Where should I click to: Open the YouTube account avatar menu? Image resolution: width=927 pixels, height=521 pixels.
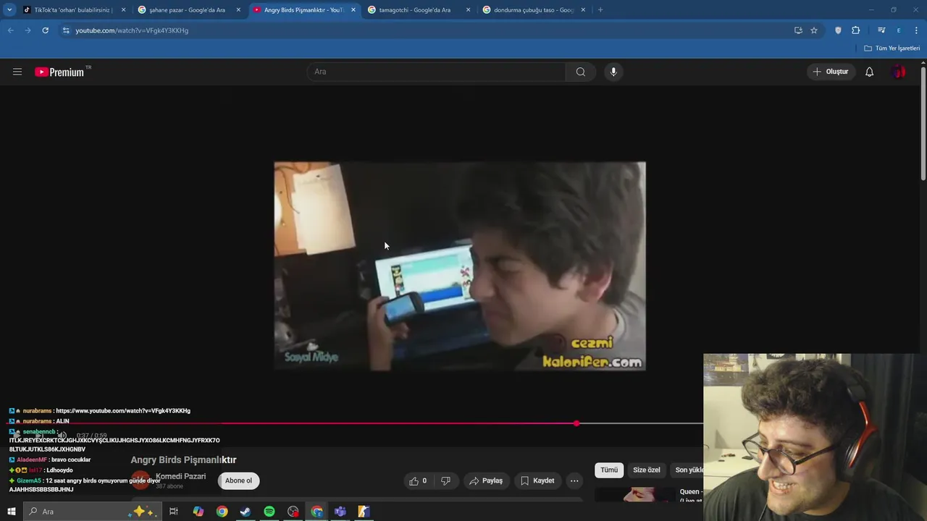[x=899, y=72]
